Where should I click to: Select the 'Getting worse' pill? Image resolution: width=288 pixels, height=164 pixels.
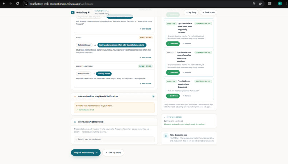click(x=104, y=74)
